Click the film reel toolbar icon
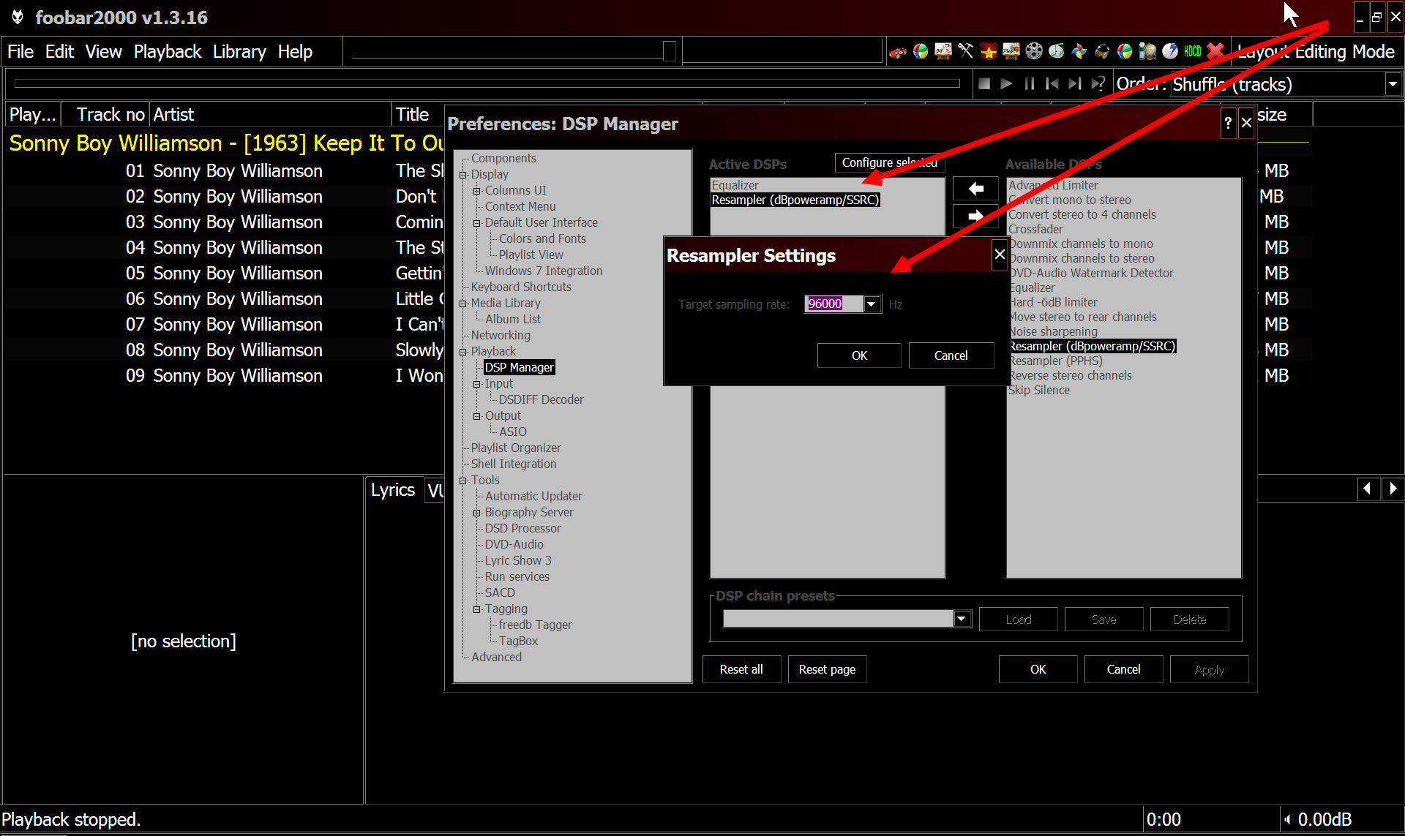This screenshot has height=836, width=1405. 1034,51
